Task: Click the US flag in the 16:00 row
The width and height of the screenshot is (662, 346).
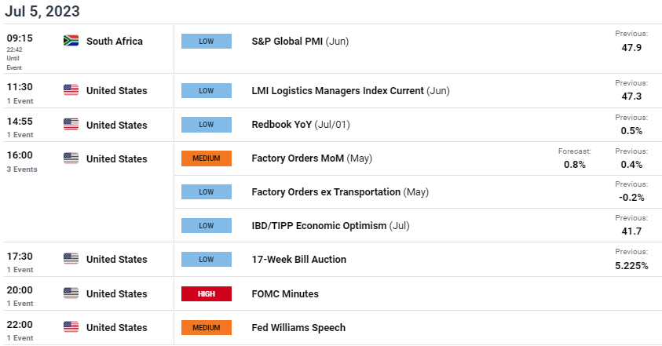Action: [71, 158]
